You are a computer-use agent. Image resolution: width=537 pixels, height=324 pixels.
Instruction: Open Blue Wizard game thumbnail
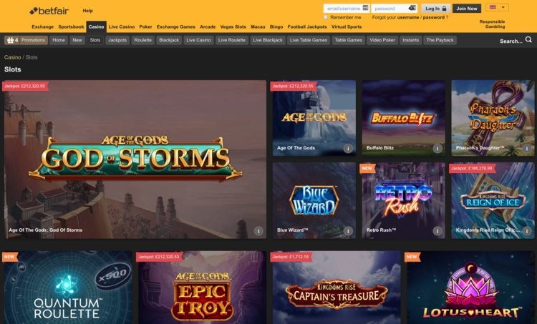pyautogui.click(x=314, y=200)
